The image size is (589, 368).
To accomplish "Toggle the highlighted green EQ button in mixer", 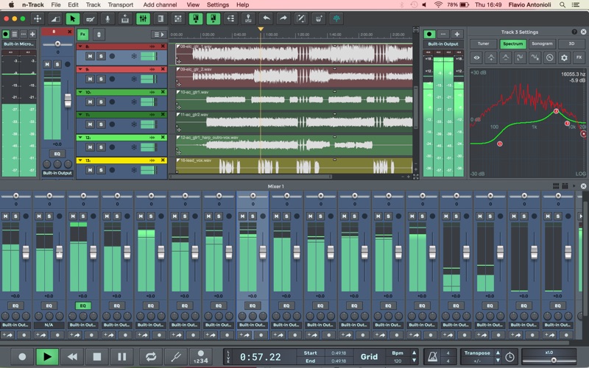I will [82, 305].
